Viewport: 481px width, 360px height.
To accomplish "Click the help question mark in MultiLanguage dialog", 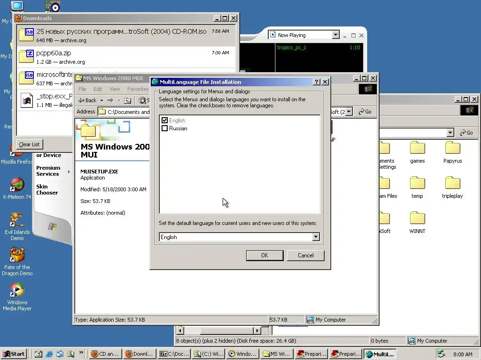I will (x=316, y=82).
